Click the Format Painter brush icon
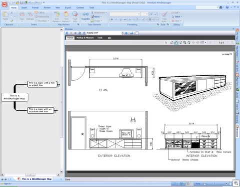The width and height of the screenshot is (240, 187). [11, 21]
